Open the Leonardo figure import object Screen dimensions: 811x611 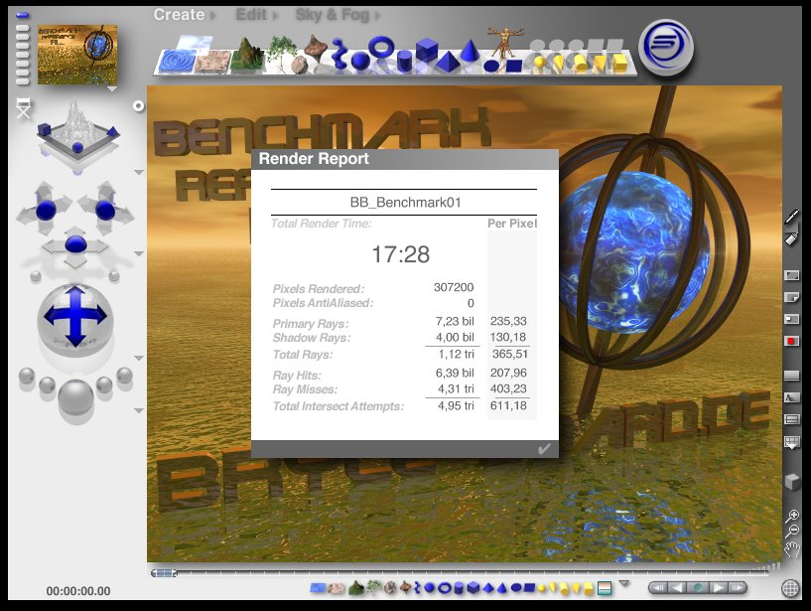[x=504, y=43]
